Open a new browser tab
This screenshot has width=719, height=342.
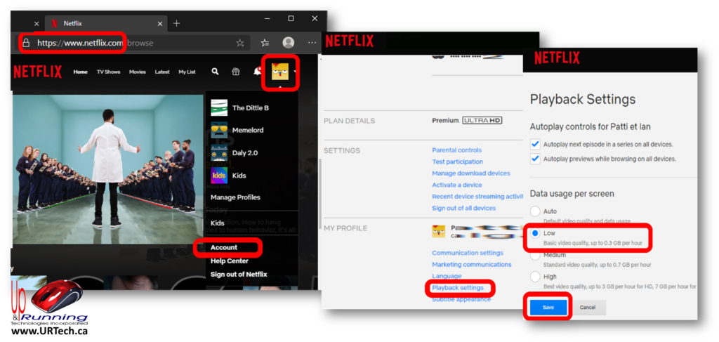(x=176, y=23)
